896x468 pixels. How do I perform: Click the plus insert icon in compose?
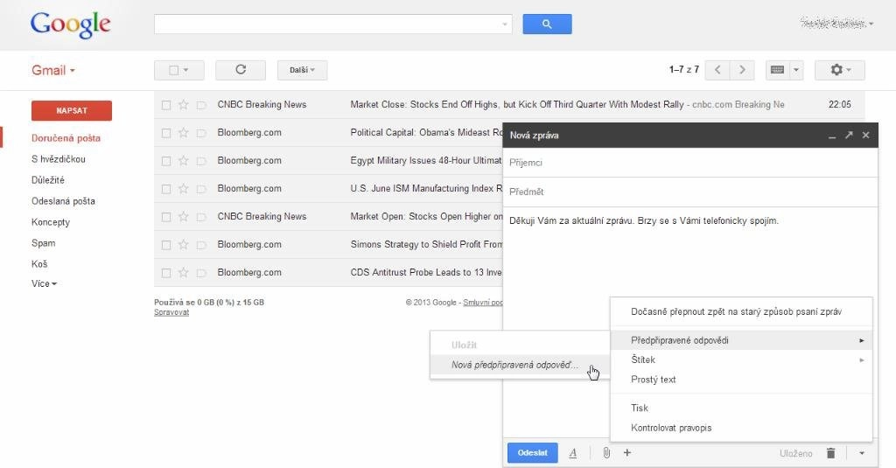coord(626,452)
